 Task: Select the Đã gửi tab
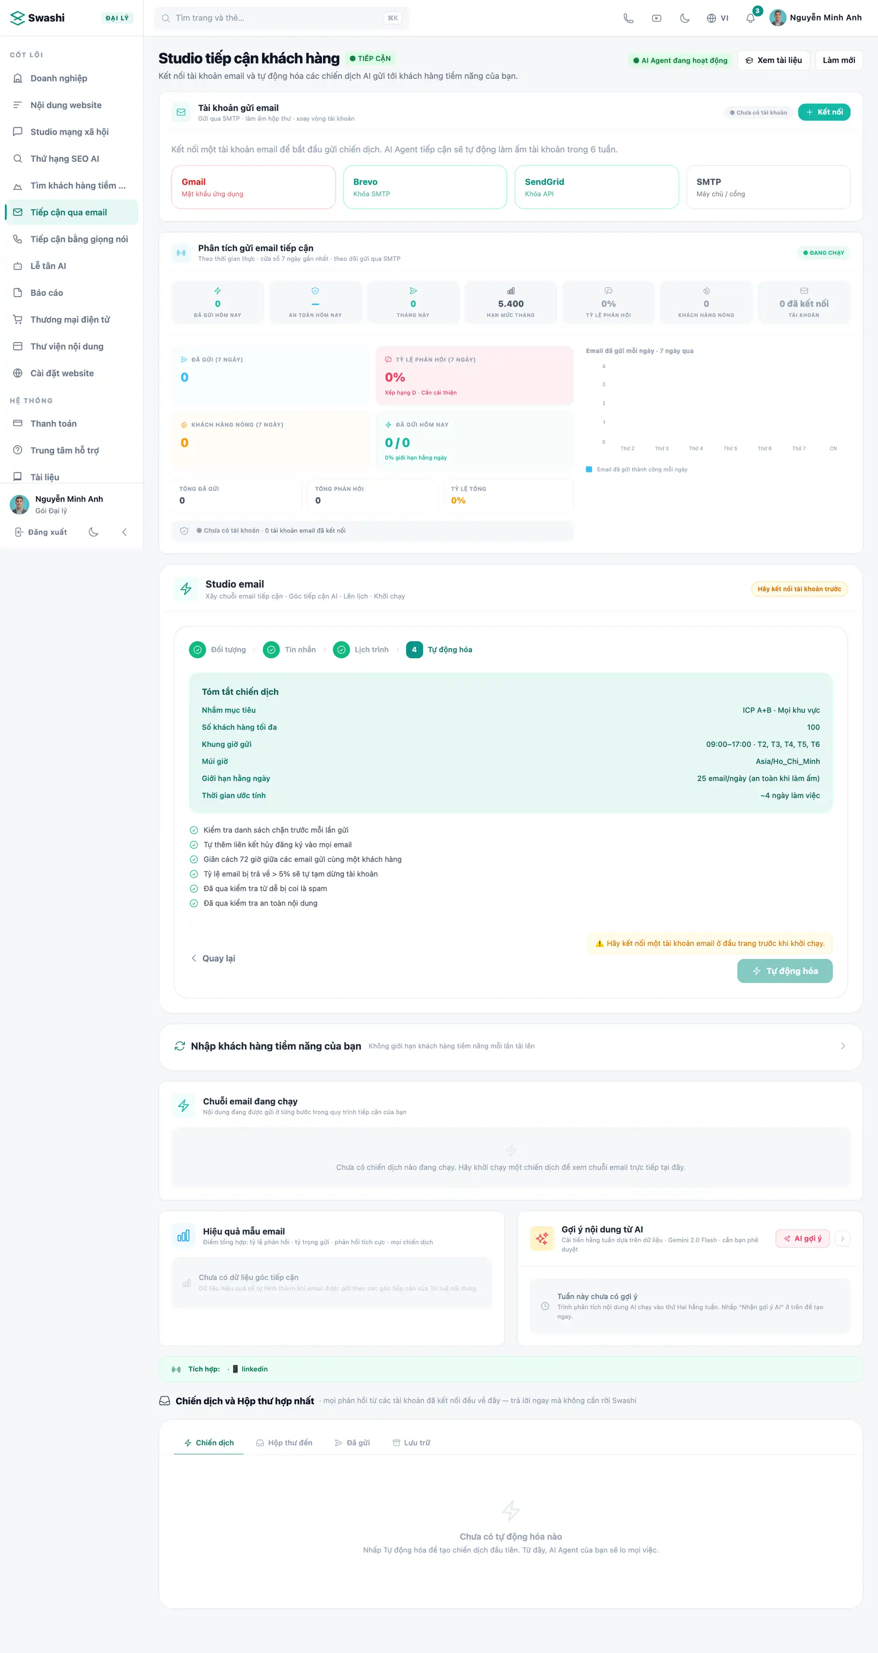tap(352, 1442)
